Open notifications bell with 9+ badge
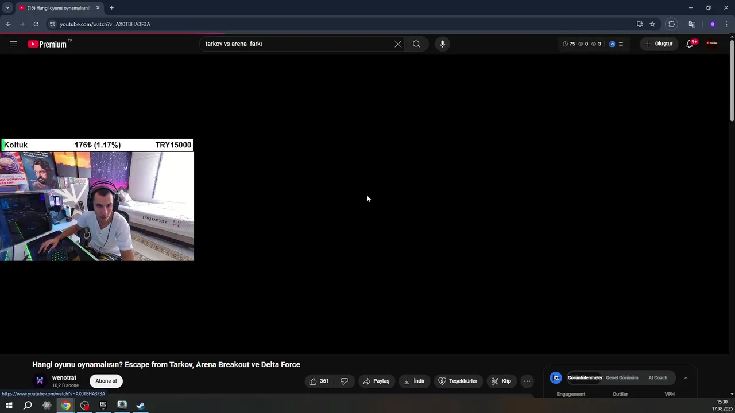The height and width of the screenshot is (413, 735). 690,44
